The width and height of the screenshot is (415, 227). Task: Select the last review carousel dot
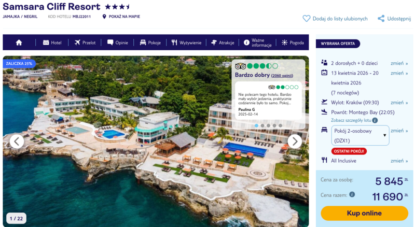(x=280, y=125)
